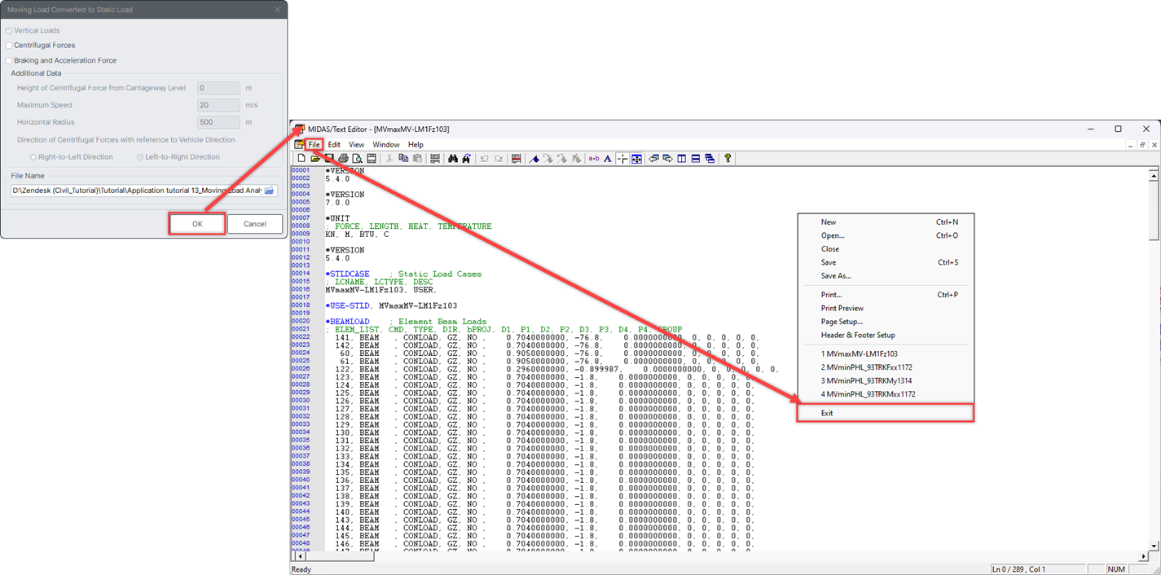Click Cancel in Moving Load dialog
The width and height of the screenshot is (1161, 575).
click(x=255, y=224)
